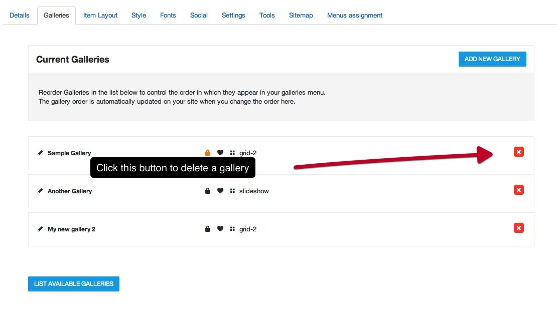Open the My new gallery 2 name link
The width and height of the screenshot is (557, 317).
[x=71, y=229]
